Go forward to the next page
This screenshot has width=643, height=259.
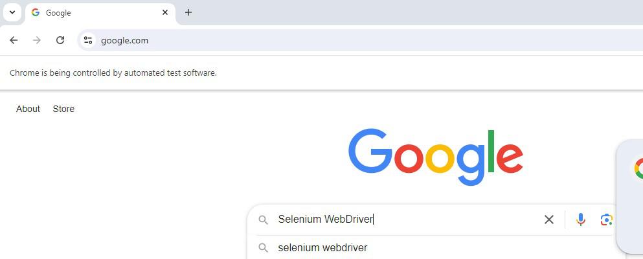(x=37, y=40)
